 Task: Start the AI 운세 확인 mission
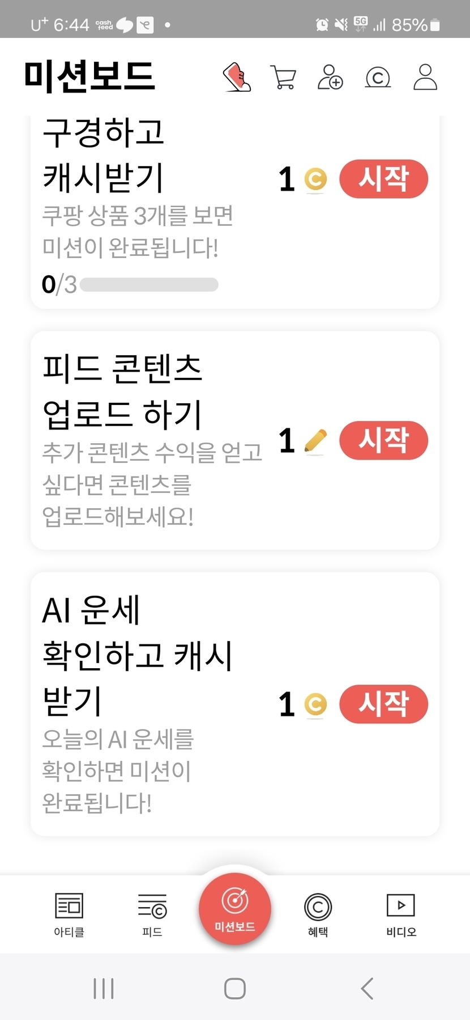[x=383, y=704]
